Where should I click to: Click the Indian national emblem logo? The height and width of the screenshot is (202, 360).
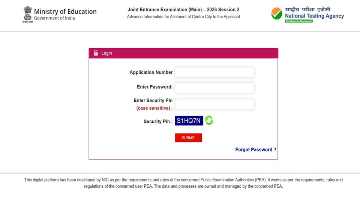click(27, 14)
